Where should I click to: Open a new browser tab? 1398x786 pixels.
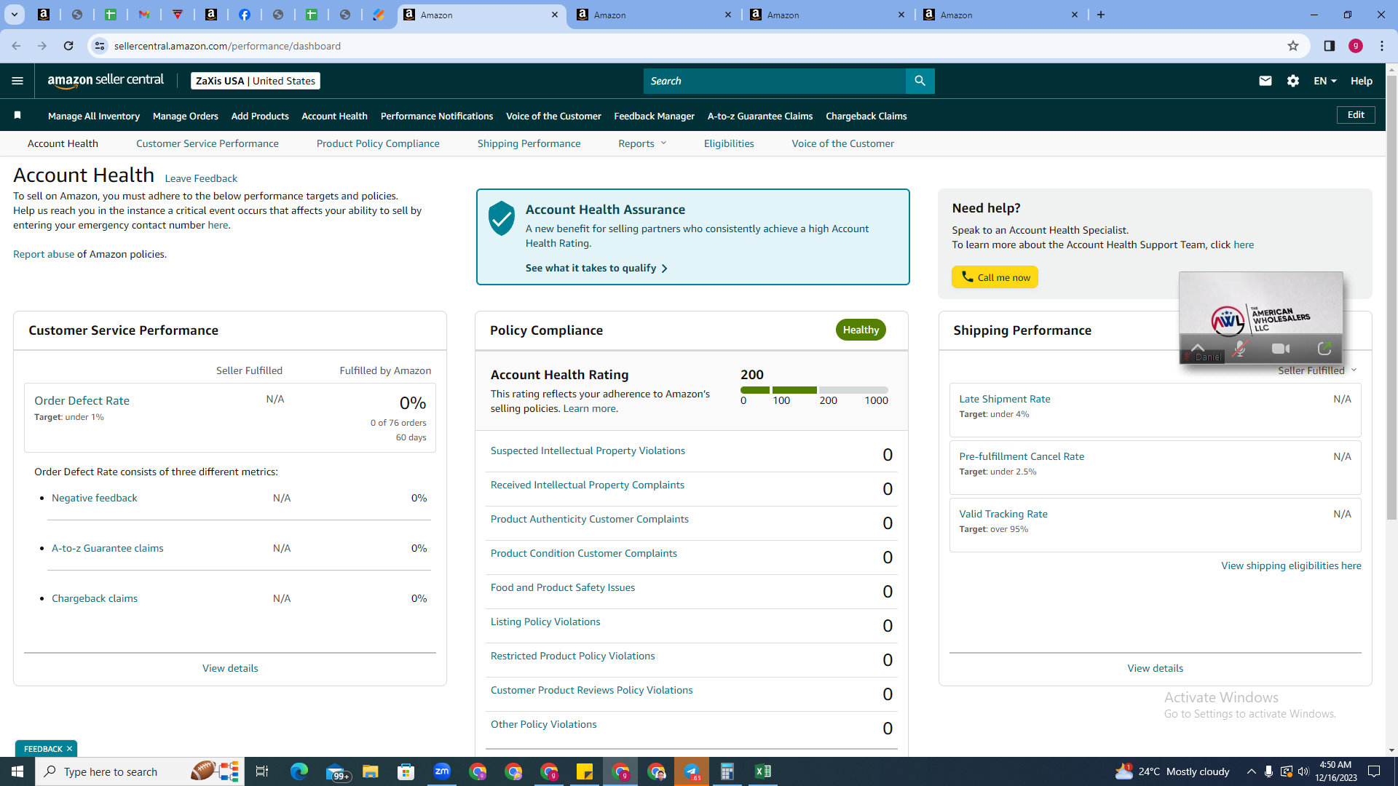click(1101, 15)
